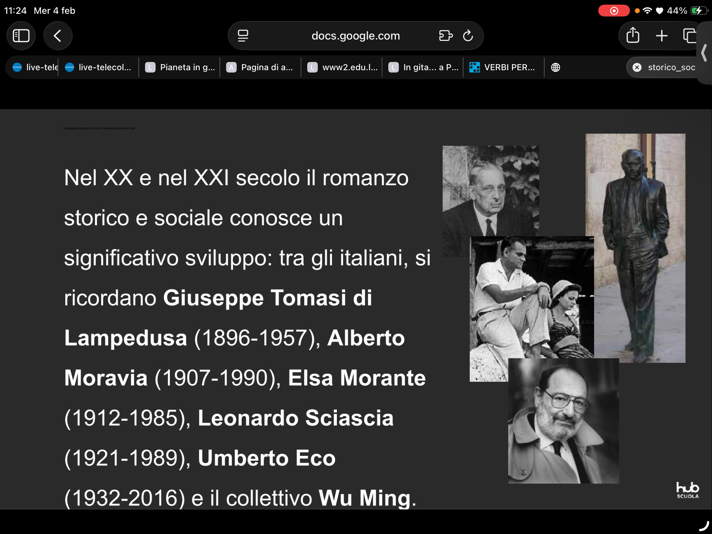Open the share sheet icon

(633, 36)
